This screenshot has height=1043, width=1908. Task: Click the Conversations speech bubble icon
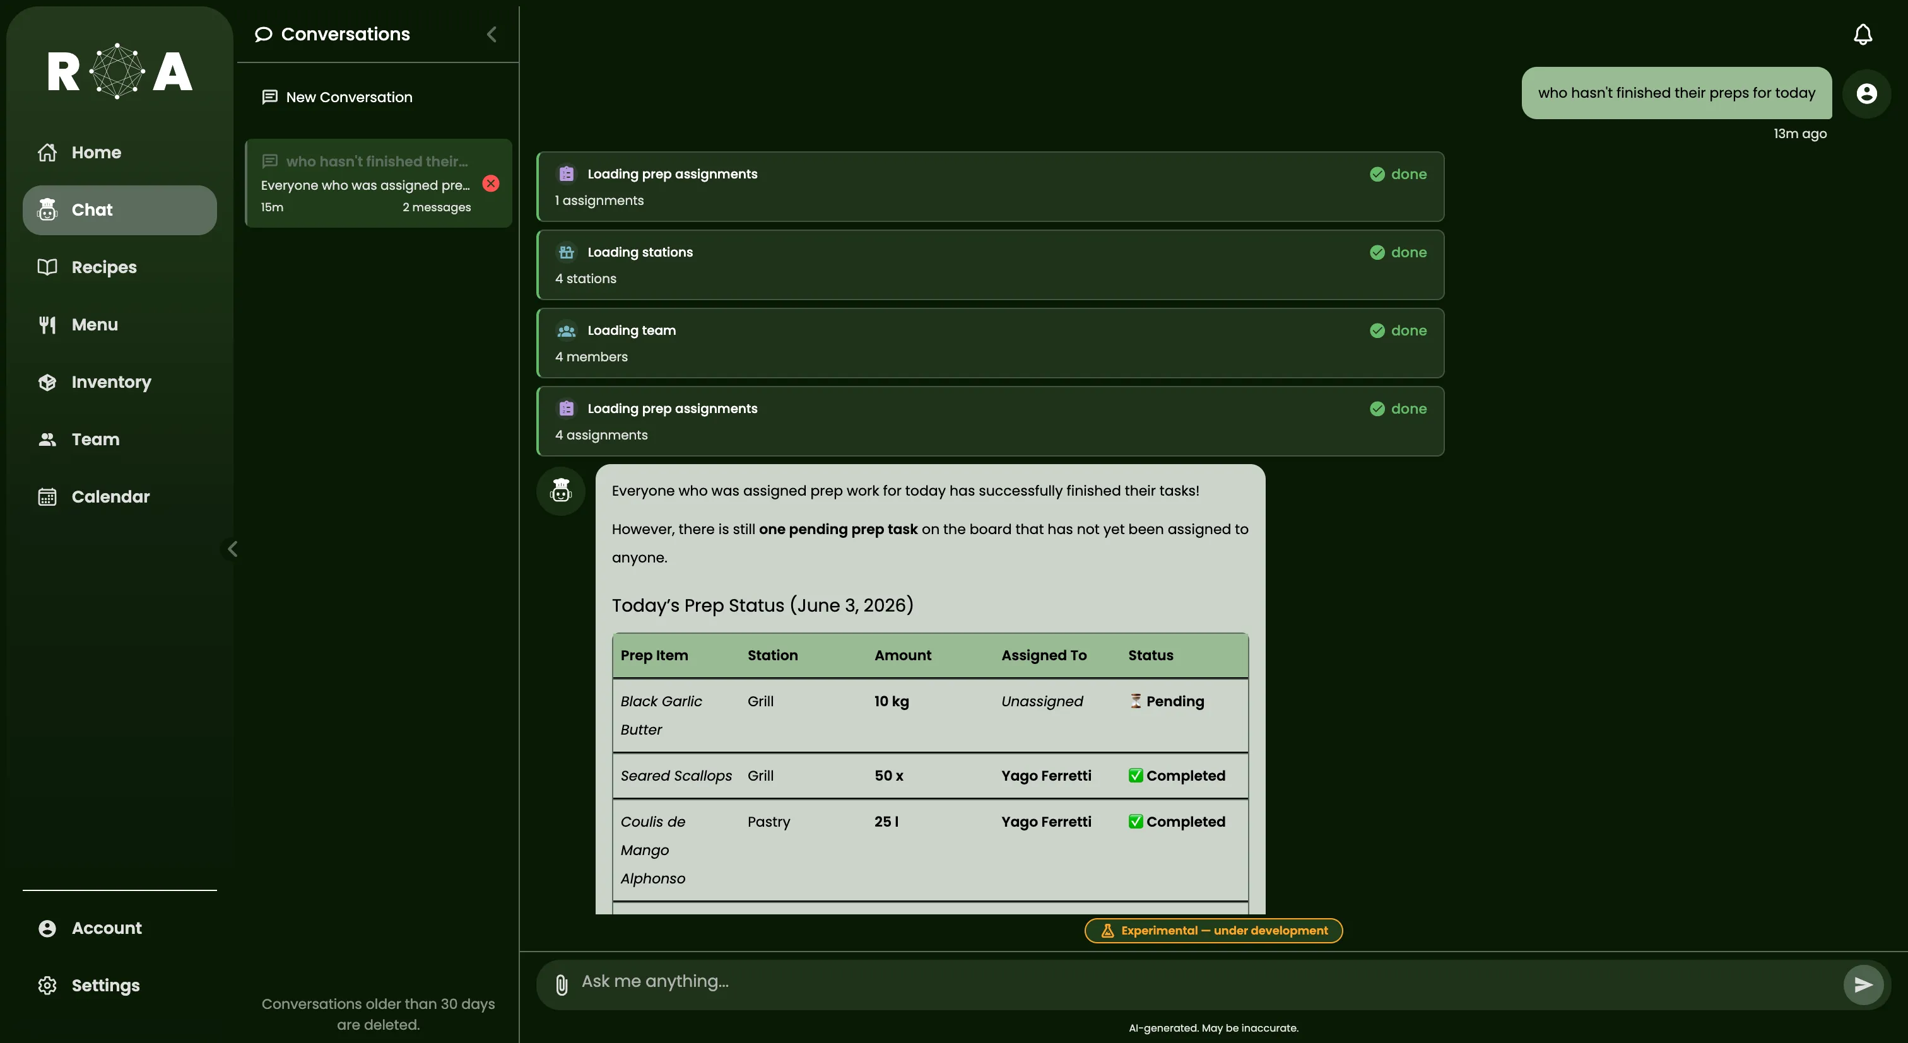point(263,34)
